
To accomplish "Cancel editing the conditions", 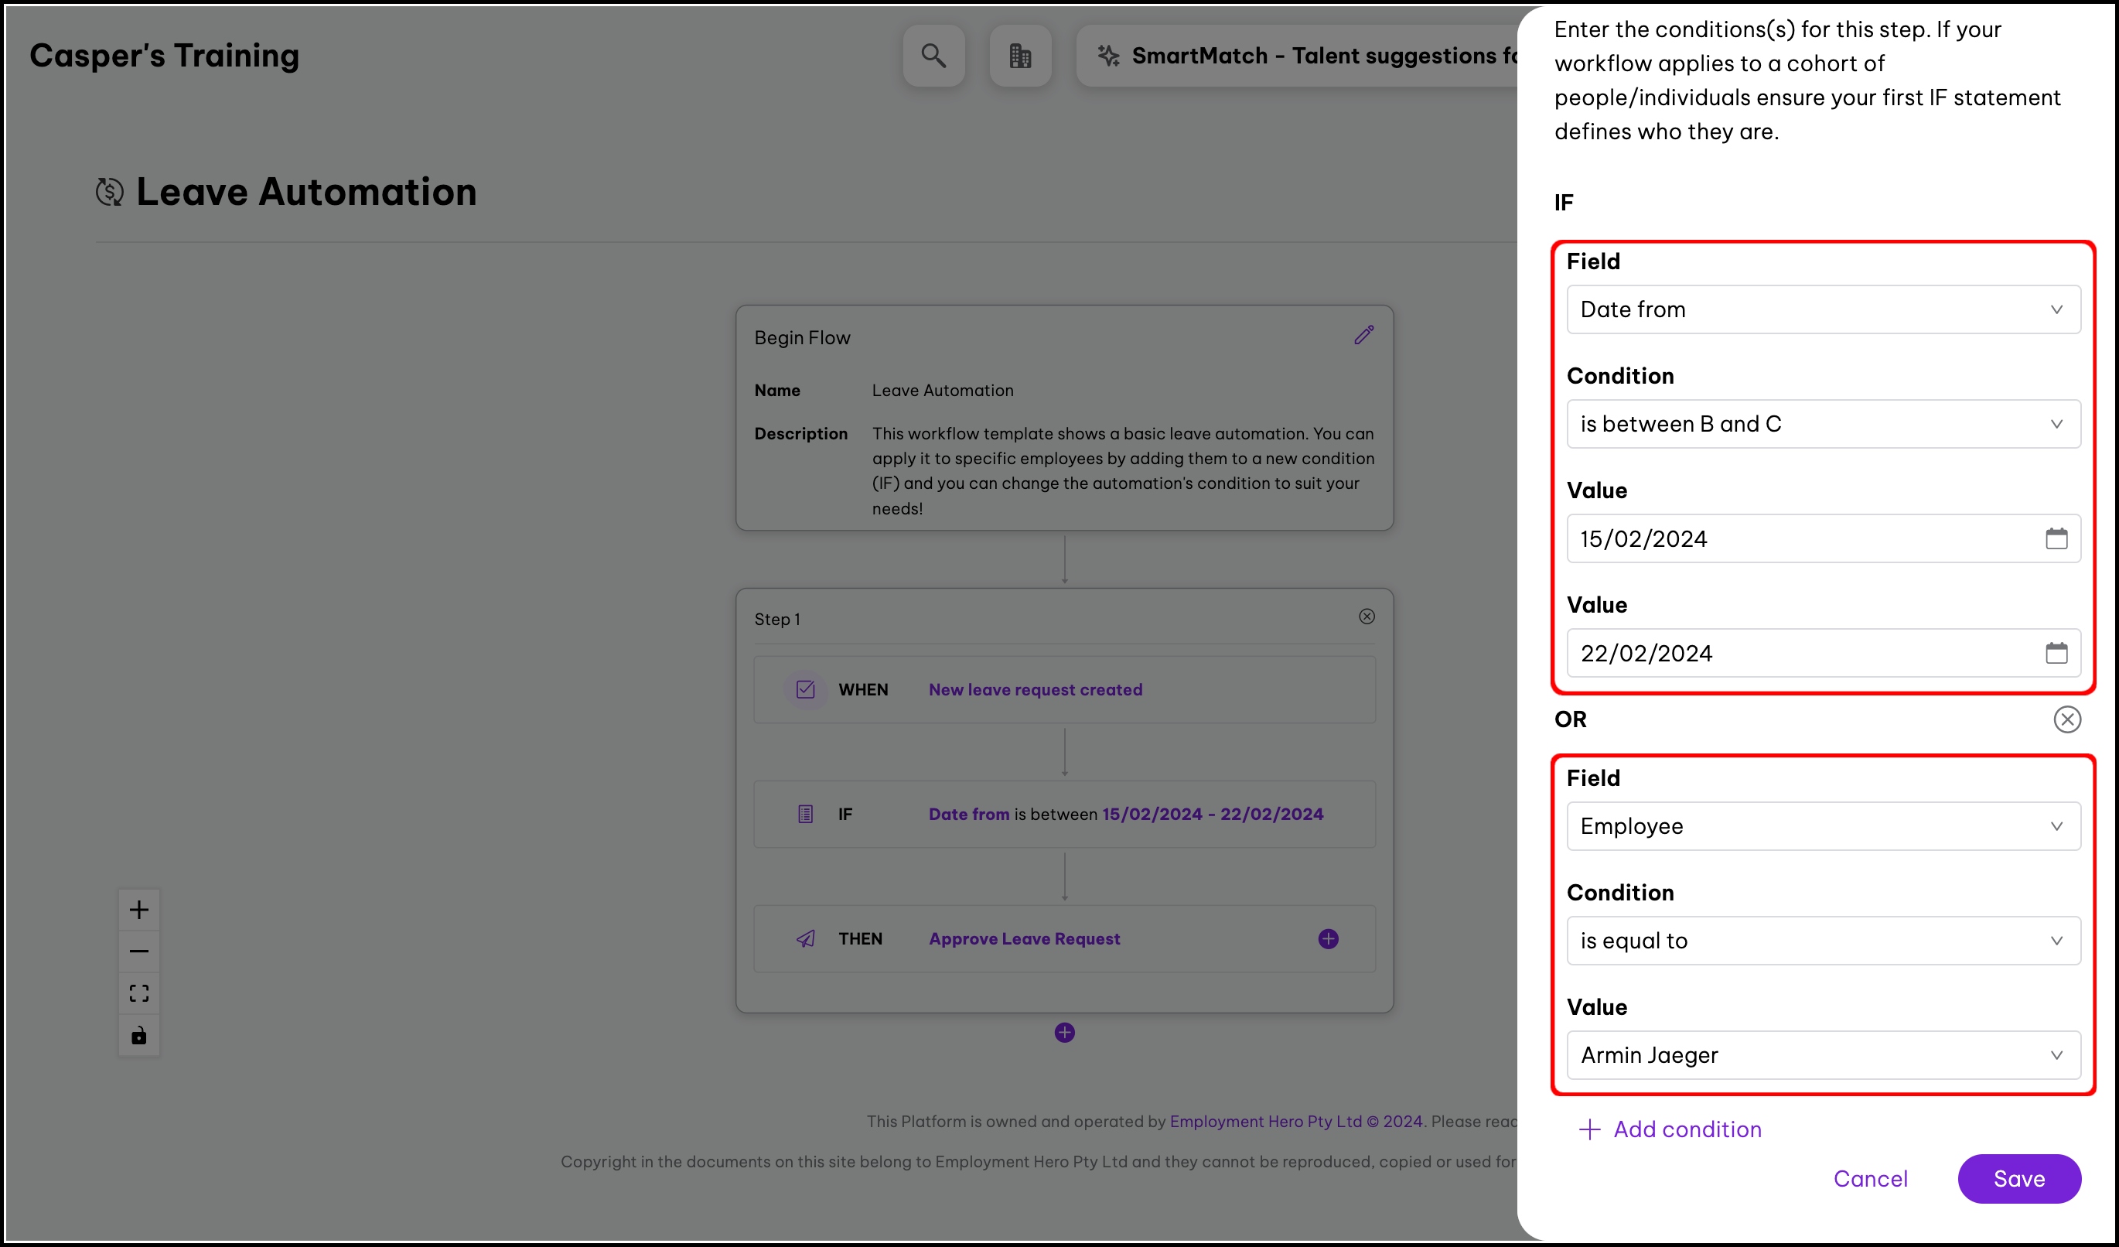I will tap(1870, 1179).
